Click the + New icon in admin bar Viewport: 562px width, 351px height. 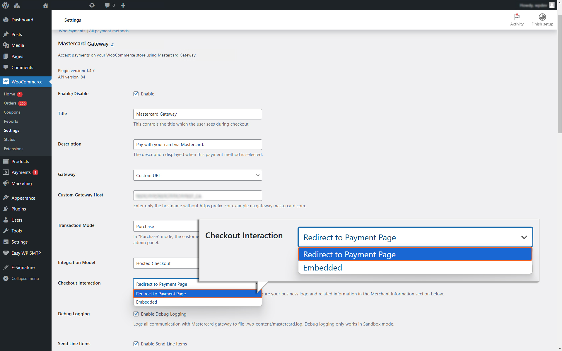coord(123,5)
